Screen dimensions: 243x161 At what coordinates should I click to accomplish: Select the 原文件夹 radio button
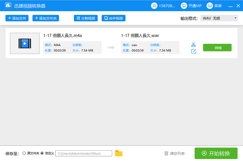coord(24,153)
